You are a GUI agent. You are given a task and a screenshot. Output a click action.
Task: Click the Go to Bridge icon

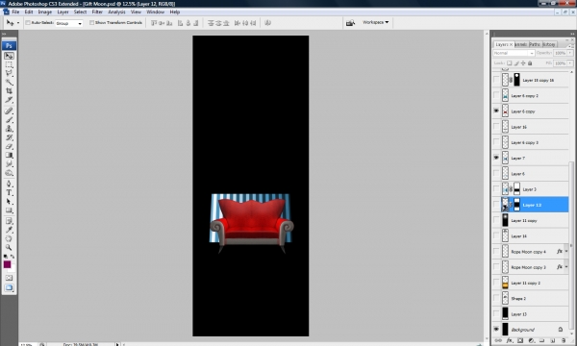click(x=350, y=23)
